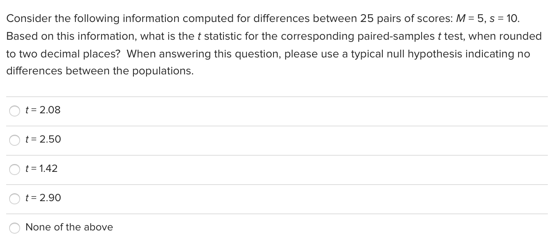Image resolution: width=554 pixels, height=252 pixels.
Task: Select the None of the above radio button
Action: pyautogui.click(x=14, y=228)
